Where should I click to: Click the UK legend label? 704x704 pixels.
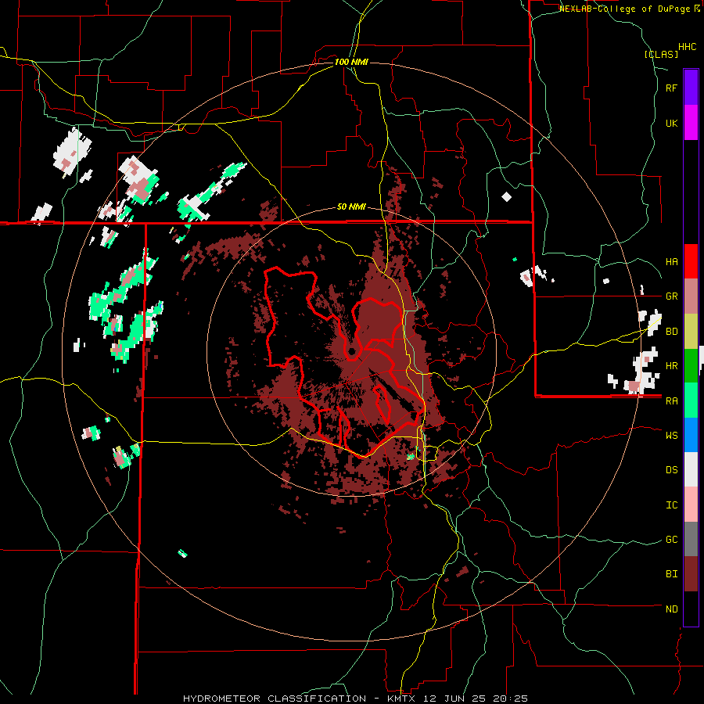671,123
